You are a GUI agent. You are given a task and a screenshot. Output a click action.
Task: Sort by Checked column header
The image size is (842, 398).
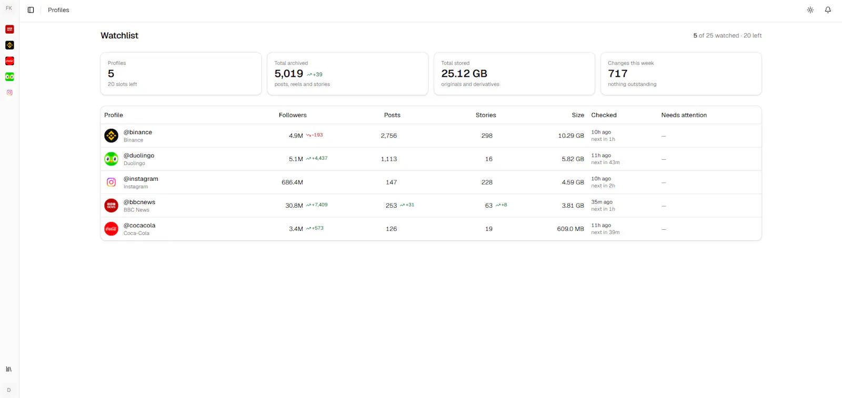point(604,115)
